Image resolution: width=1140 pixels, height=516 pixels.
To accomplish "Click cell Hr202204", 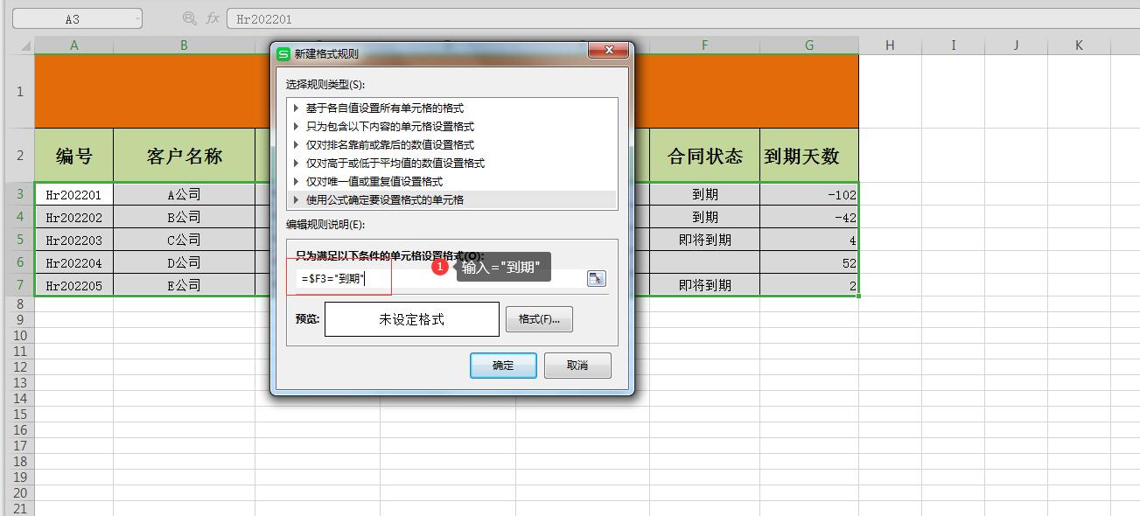I will pyautogui.click(x=73, y=263).
